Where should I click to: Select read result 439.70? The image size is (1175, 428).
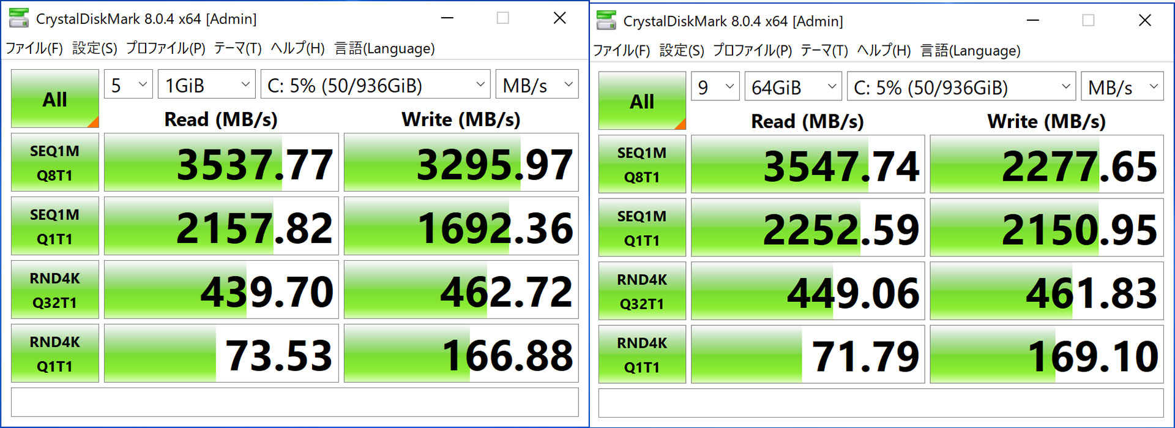pos(222,290)
